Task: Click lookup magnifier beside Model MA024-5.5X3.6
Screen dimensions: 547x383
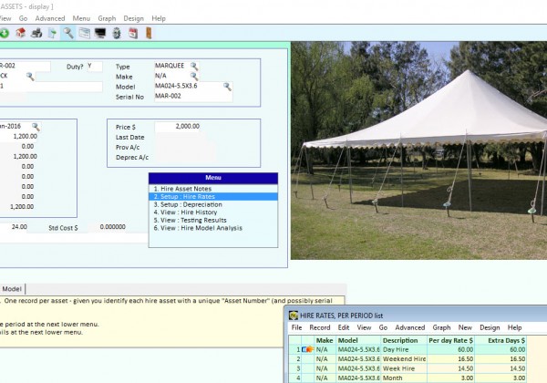Action: [x=227, y=87]
